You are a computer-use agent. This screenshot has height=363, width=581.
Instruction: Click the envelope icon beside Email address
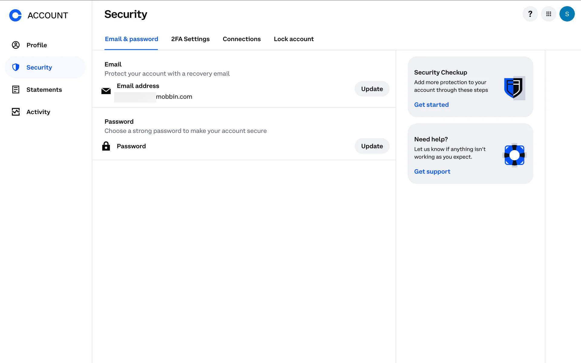(106, 91)
